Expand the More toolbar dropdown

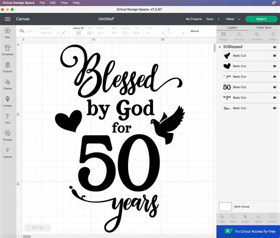tap(194, 31)
